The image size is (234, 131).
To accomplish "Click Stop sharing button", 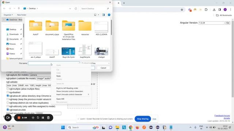I will tap(143, 119).
